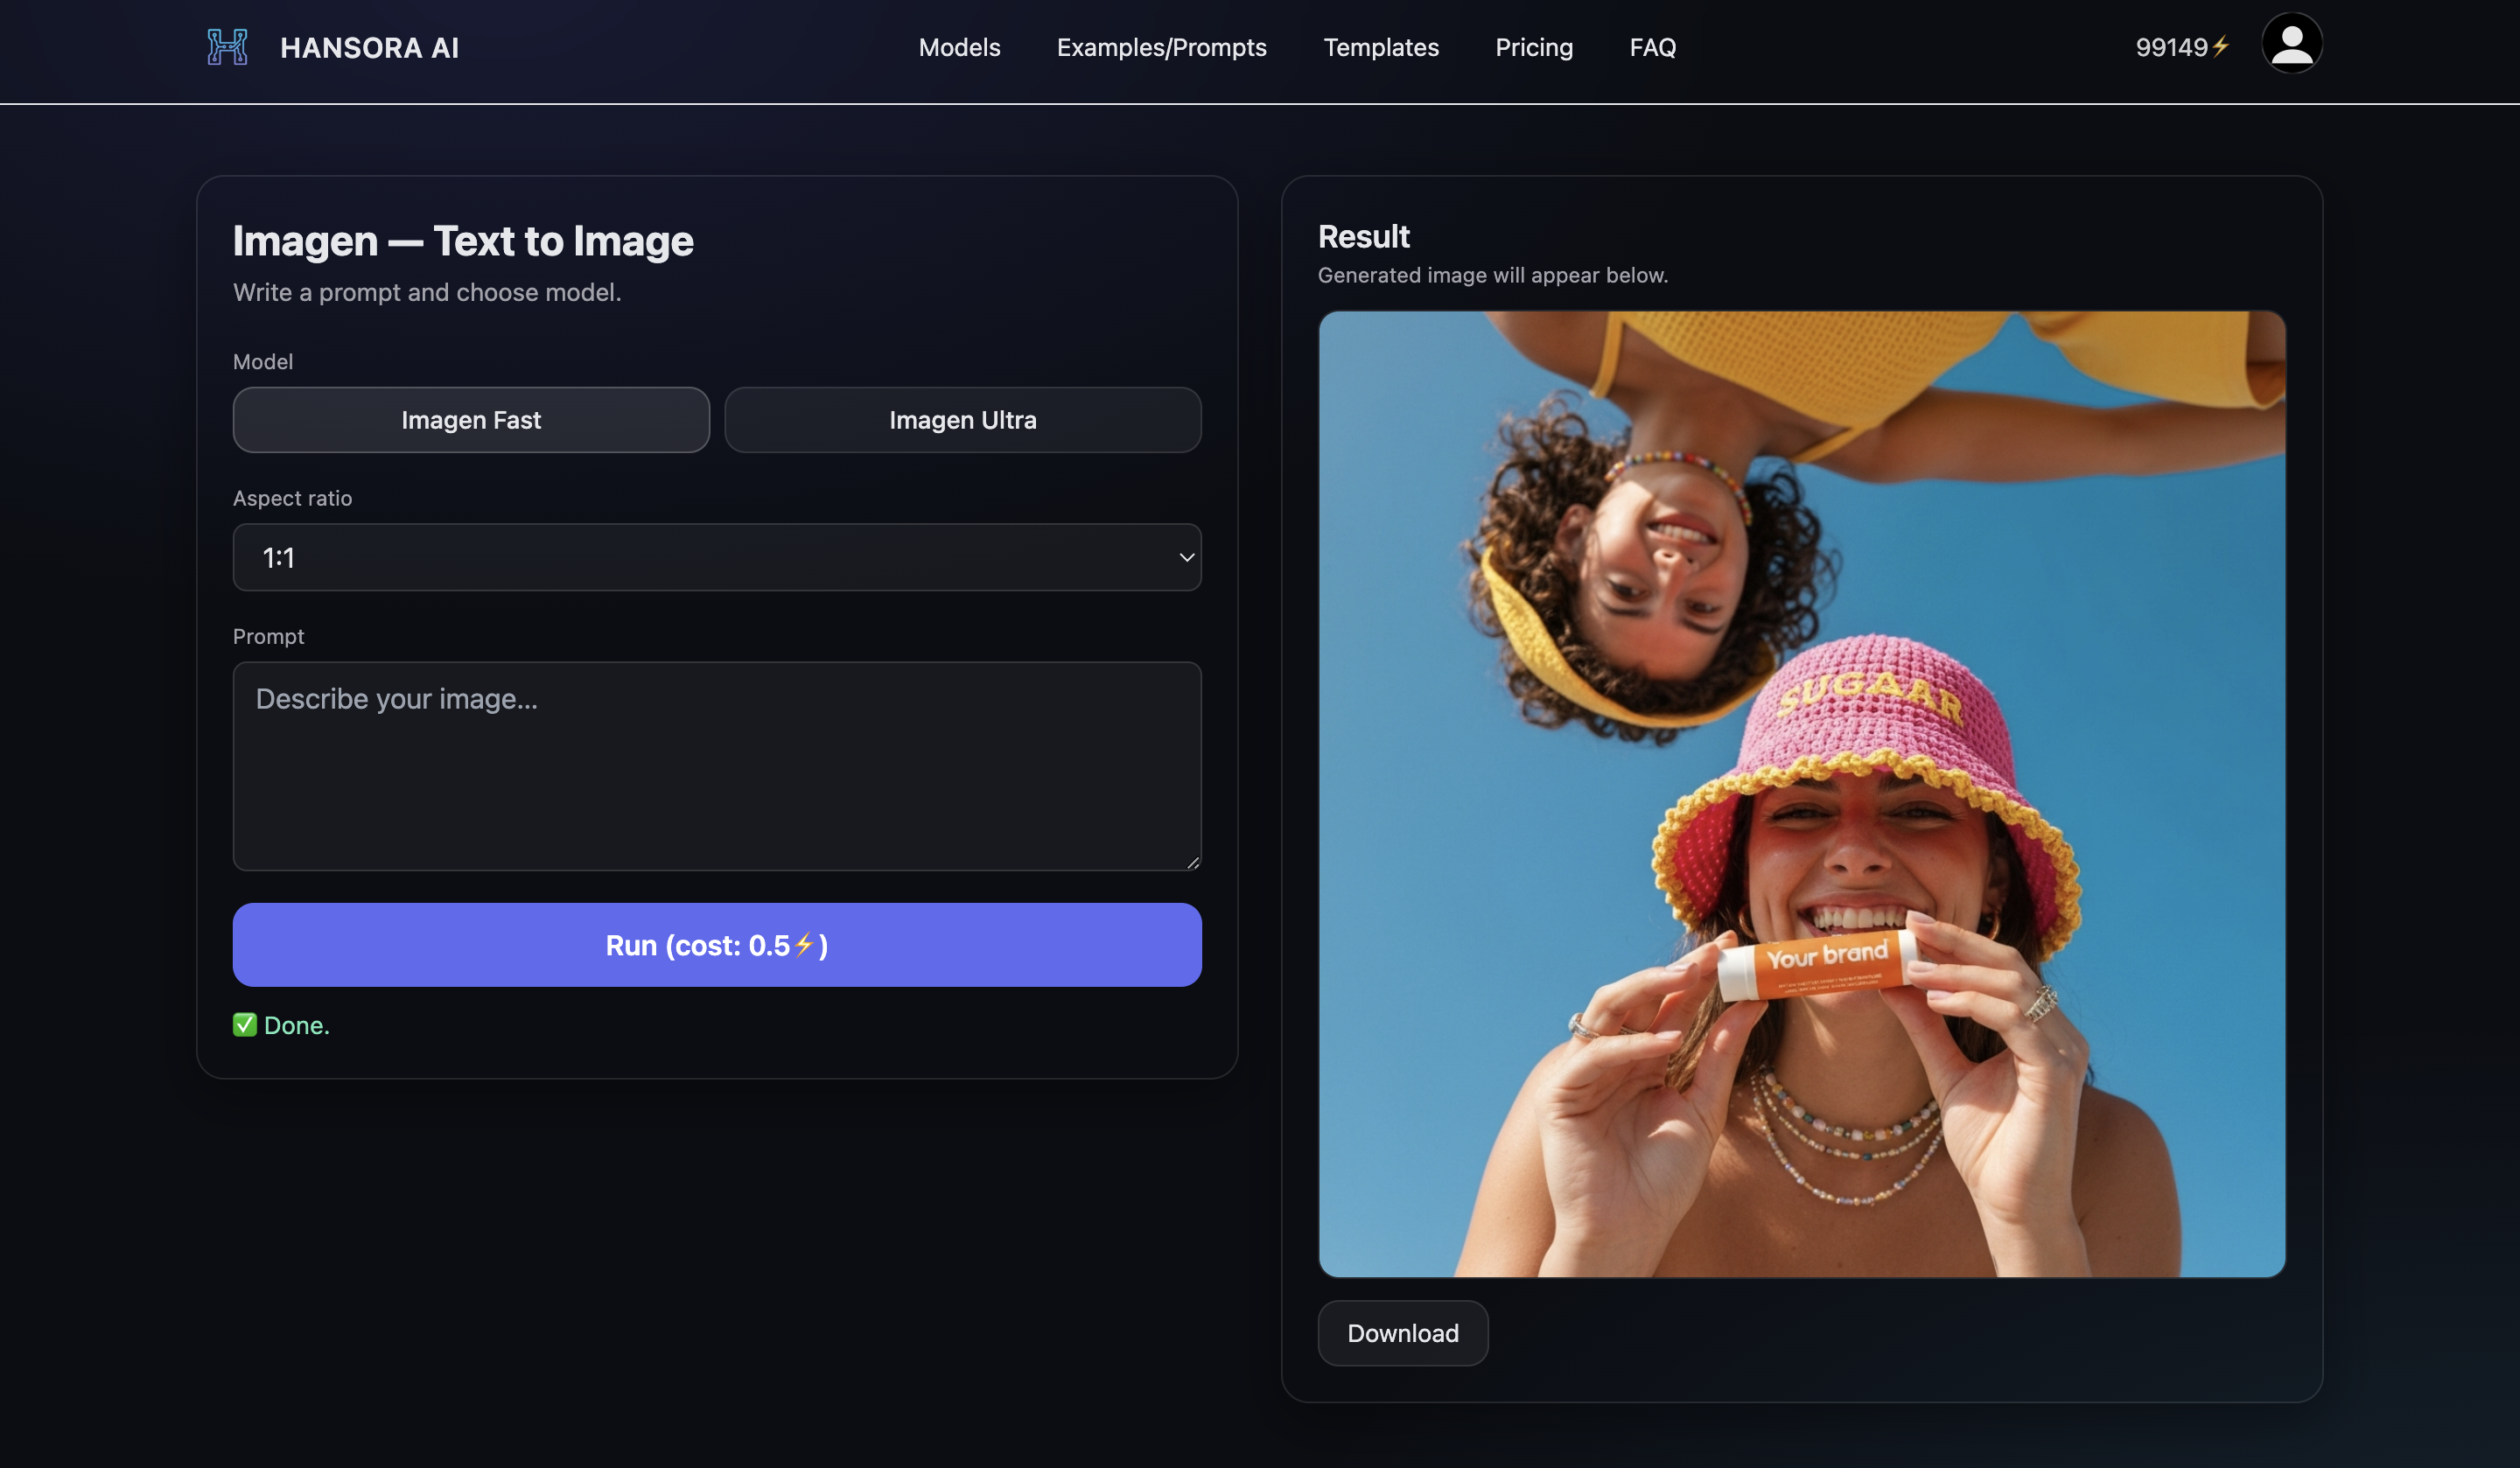
Task: Open the FAQ nav link
Action: click(1652, 47)
